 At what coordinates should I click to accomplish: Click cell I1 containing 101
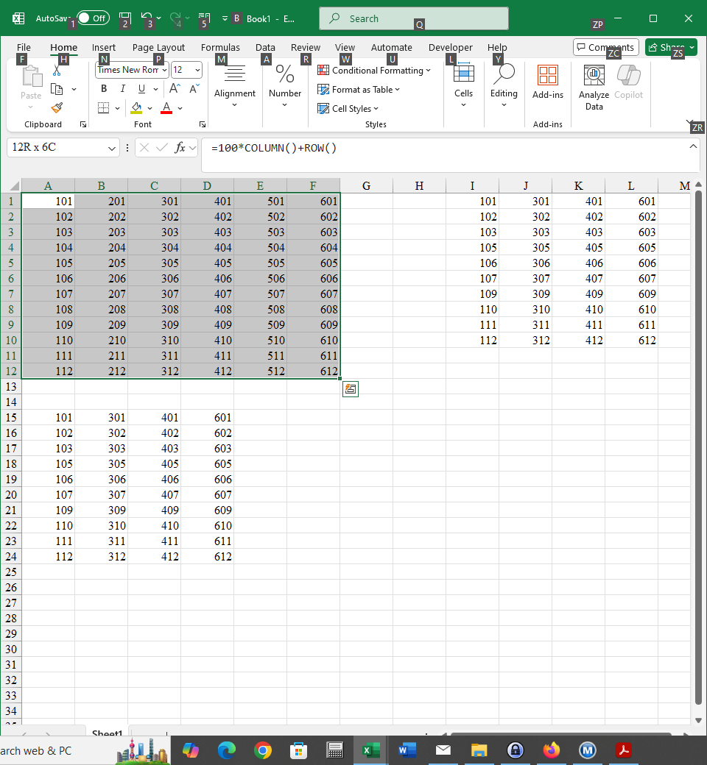coord(473,201)
